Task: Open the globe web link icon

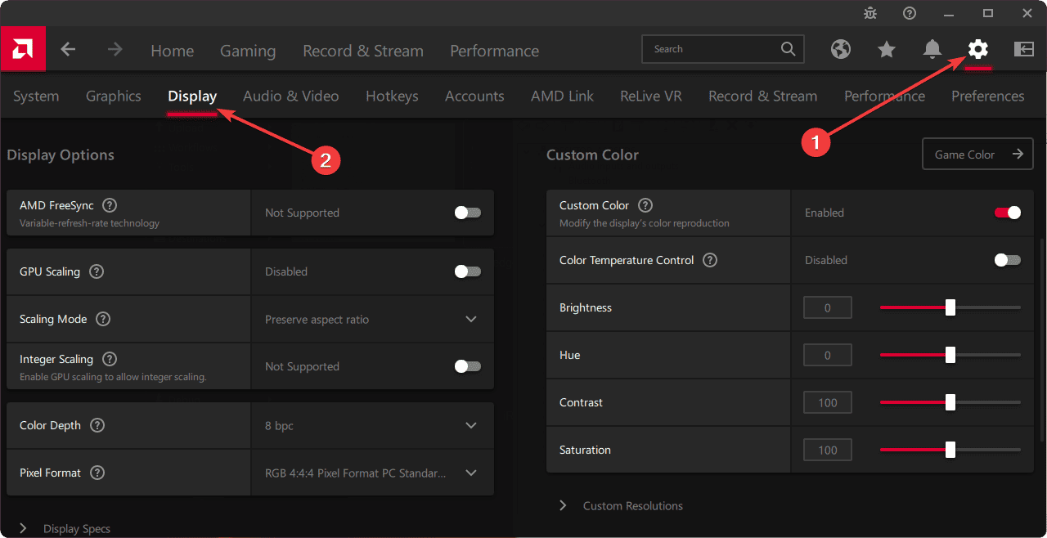Action: tap(841, 49)
